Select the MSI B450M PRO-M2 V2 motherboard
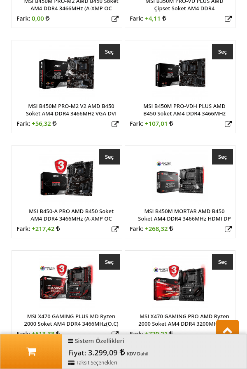 click(x=109, y=52)
